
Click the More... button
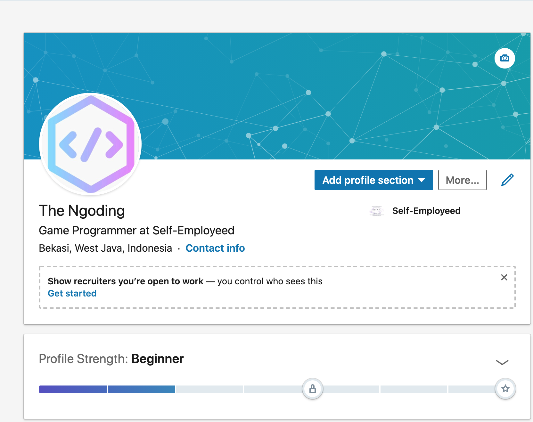[462, 180]
